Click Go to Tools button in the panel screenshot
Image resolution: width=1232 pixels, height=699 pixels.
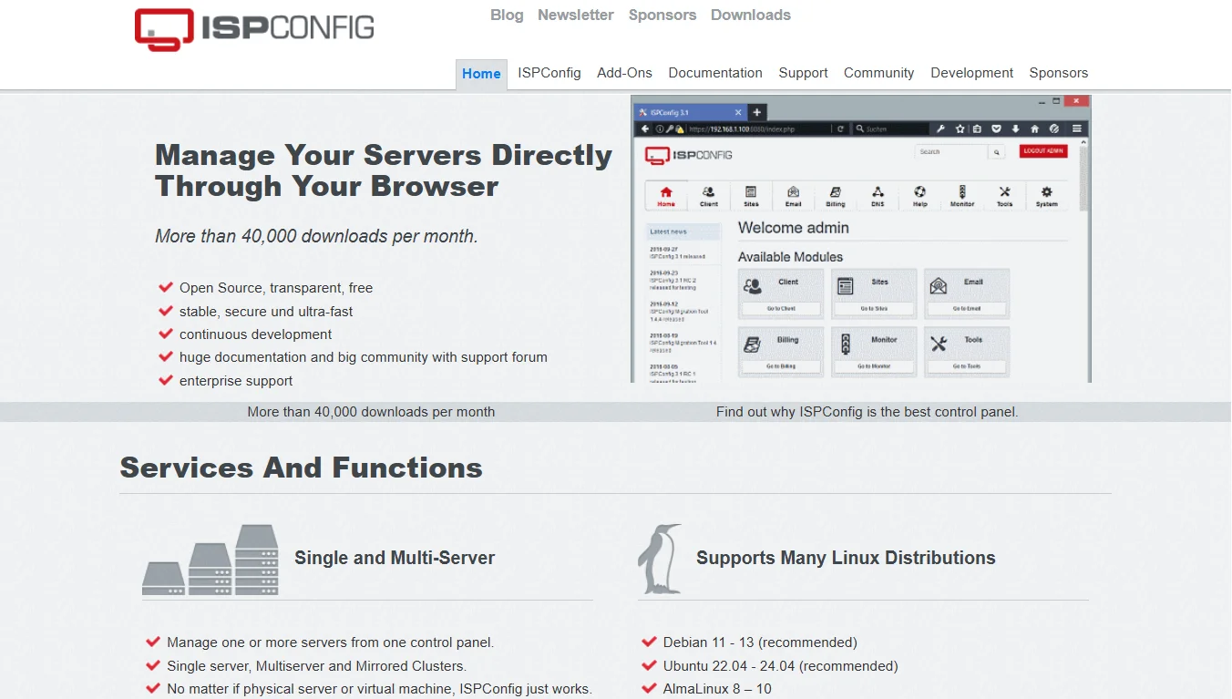(x=967, y=366)
